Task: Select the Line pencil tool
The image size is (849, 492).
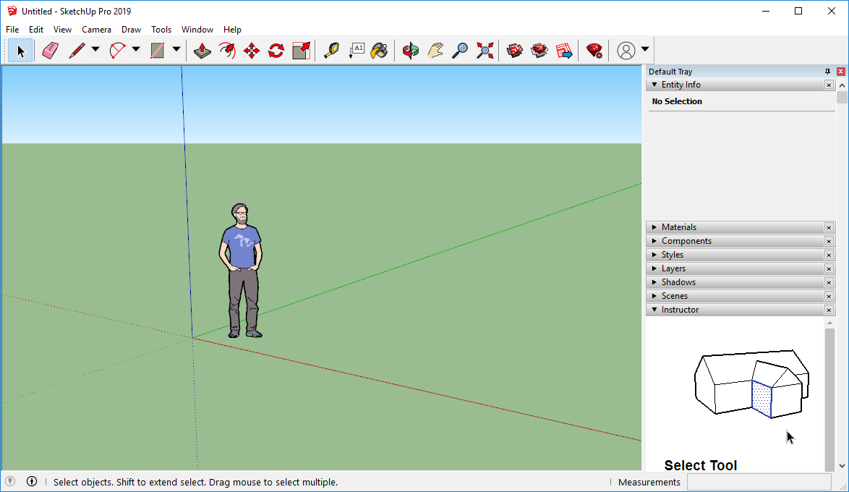Action: pyautogui.click(x=77, y=51)
